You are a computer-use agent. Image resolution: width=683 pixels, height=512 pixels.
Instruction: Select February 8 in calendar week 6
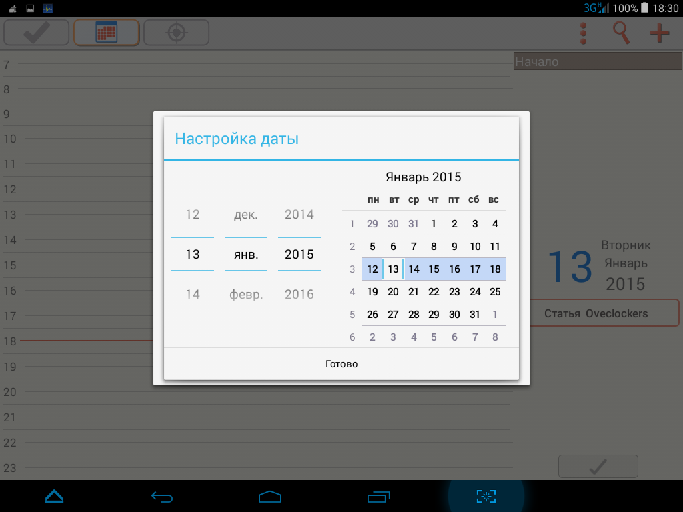(495, 337)
